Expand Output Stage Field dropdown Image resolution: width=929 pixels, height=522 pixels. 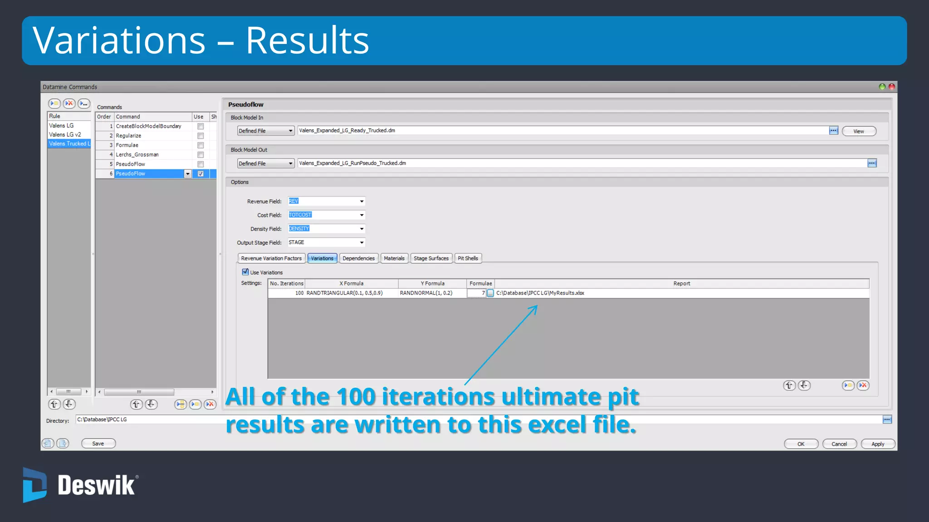[x=362, y=242]
